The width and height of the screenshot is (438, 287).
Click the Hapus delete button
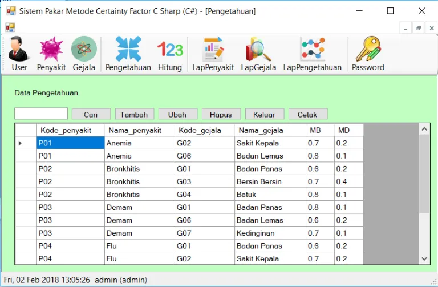pyautogui.click(x=221, y=114)
